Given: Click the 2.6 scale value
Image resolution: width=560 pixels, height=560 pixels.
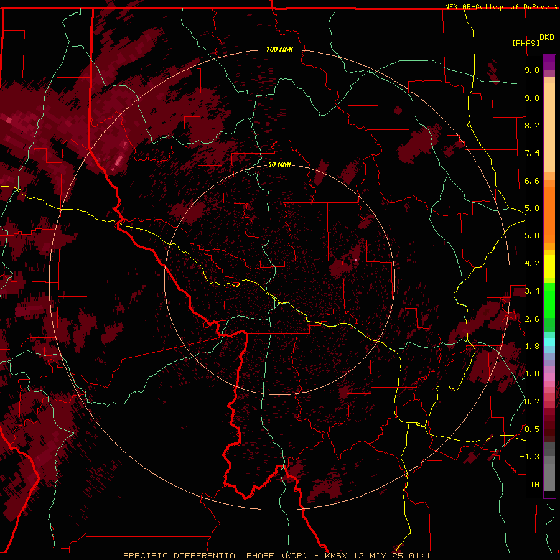Looking at the screenshot, I should (532, 319).
